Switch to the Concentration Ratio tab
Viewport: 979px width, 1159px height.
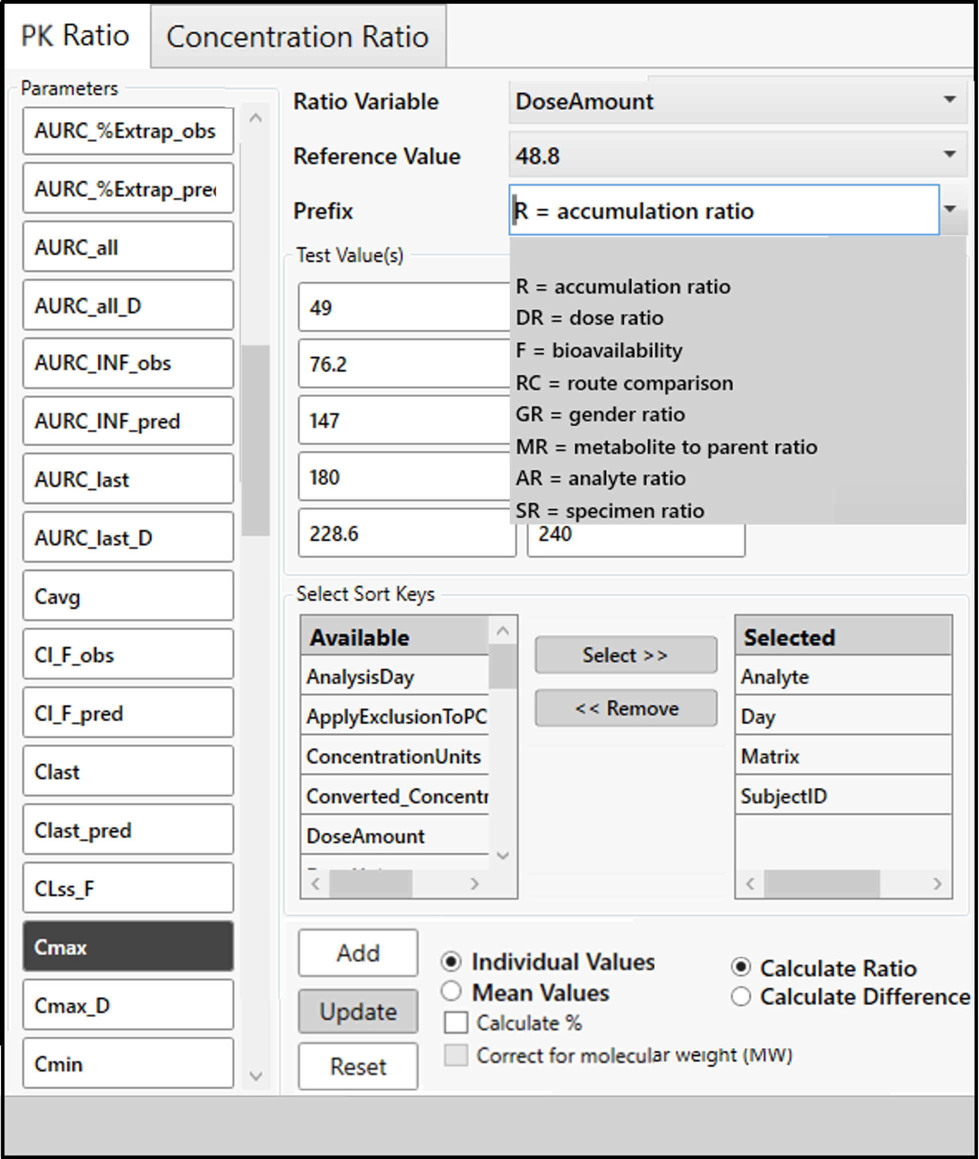298,37
